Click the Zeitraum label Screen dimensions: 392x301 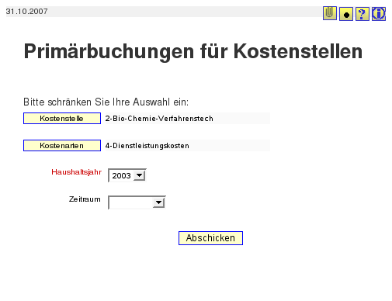85,199
